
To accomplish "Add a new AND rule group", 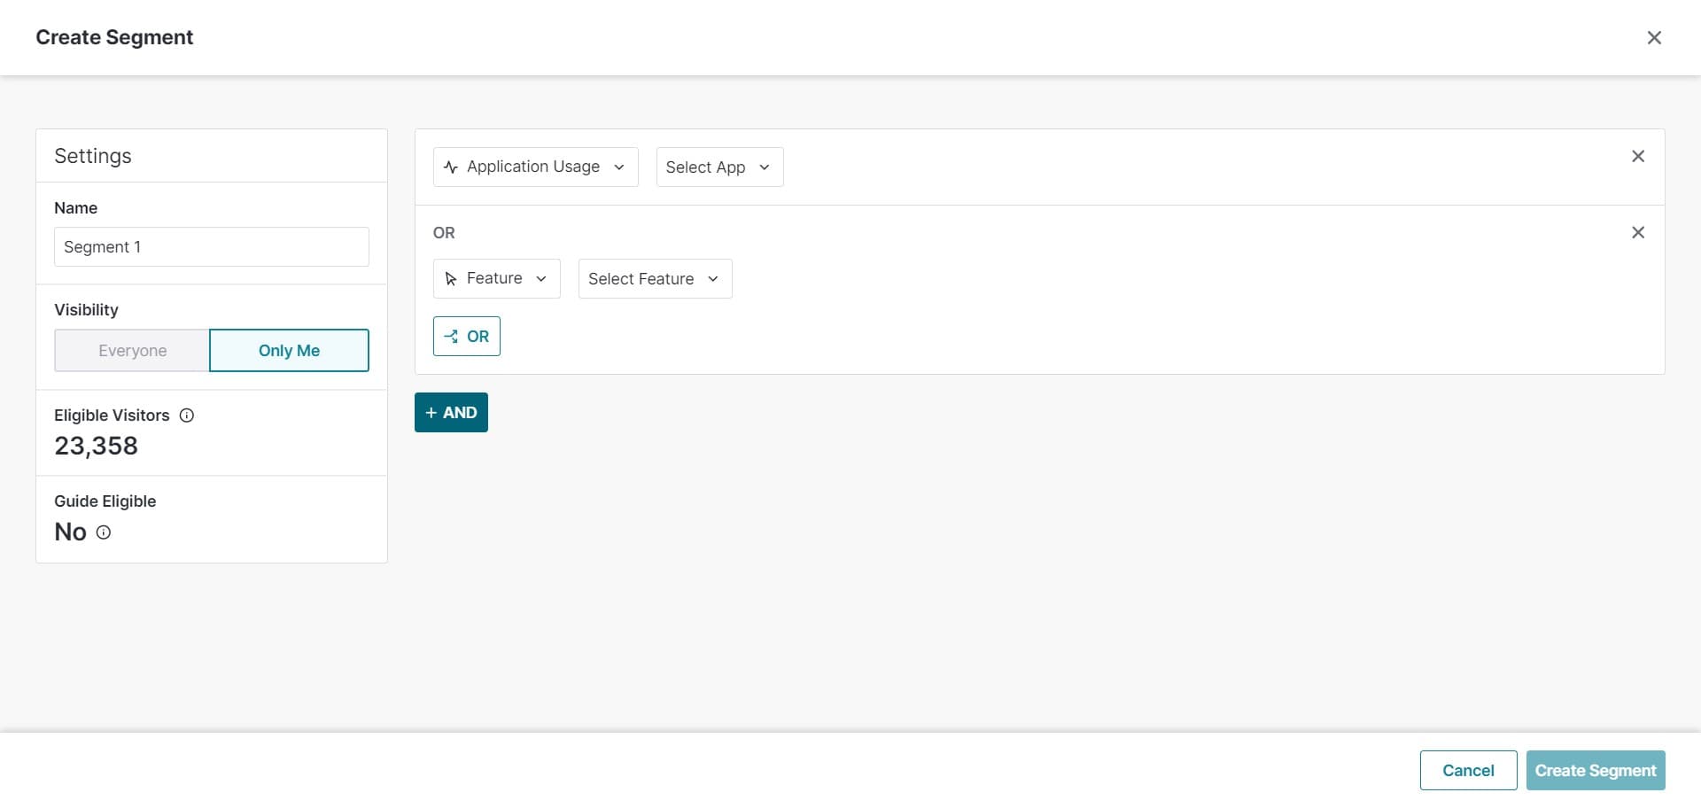I will tap(451, 413).
